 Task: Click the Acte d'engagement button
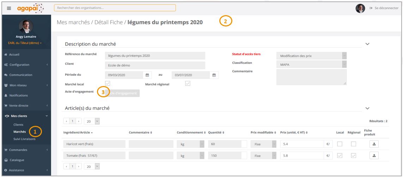click(x=122, y=93)
